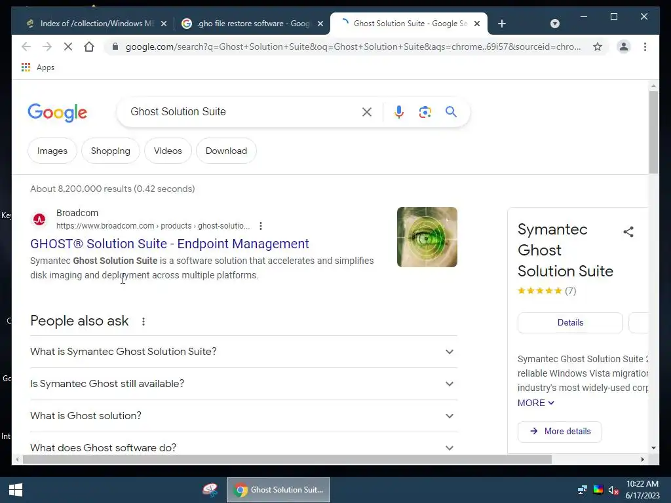
Task: Filter results by Videos
Action: tap(168, 151)
